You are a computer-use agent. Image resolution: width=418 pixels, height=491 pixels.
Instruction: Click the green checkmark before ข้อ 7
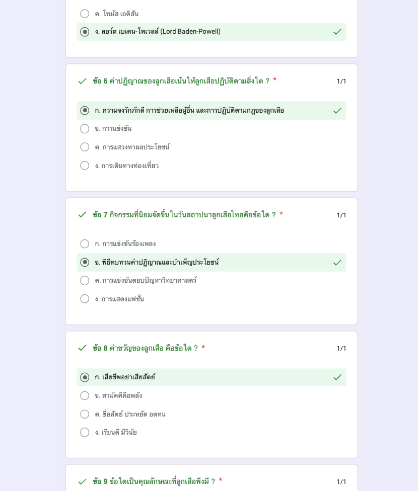[x=82, y=215]
